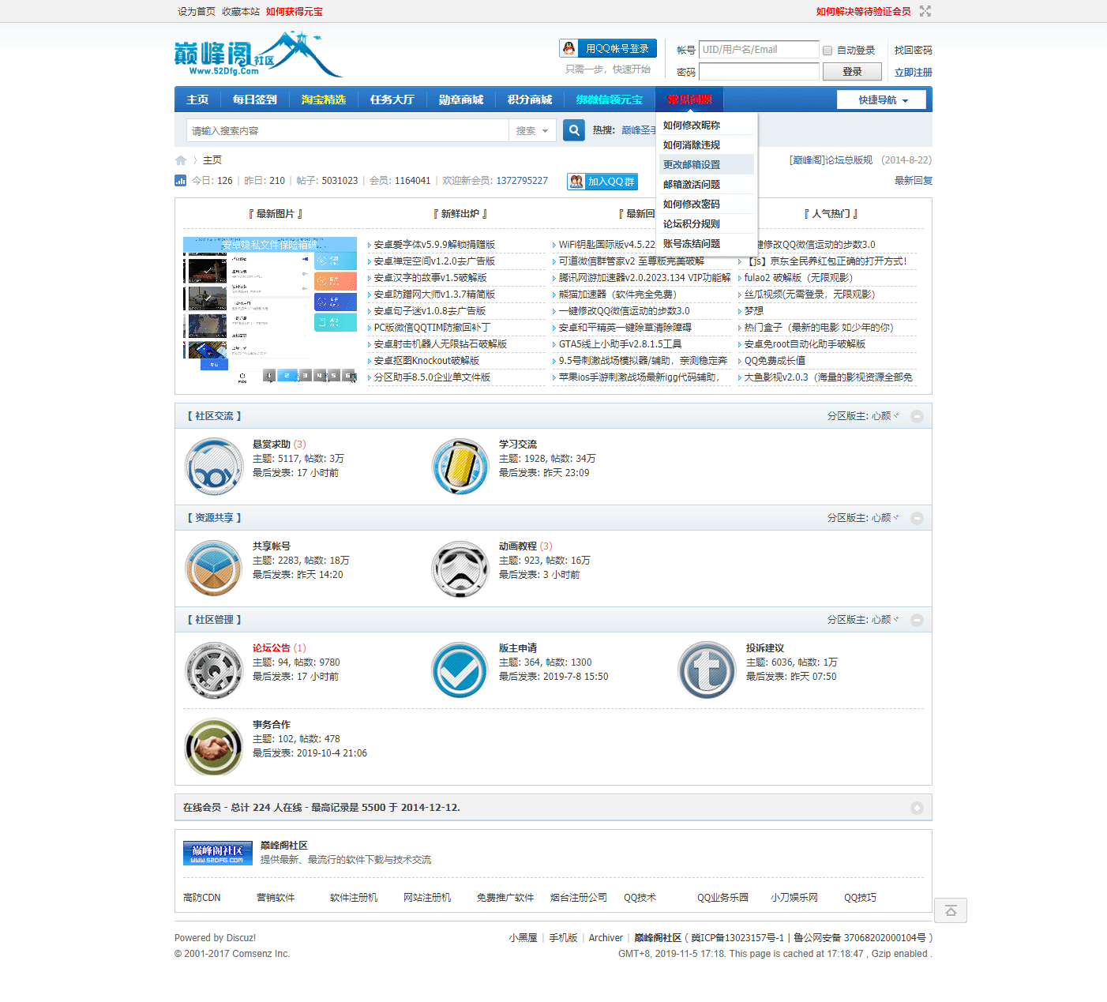Click the home breadcrumb icon

(x=181, y=160)
